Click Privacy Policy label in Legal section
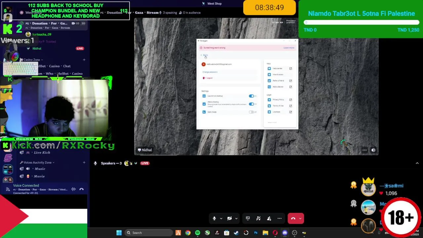Screen dimensions: 423x238 (x=278, y=99)
